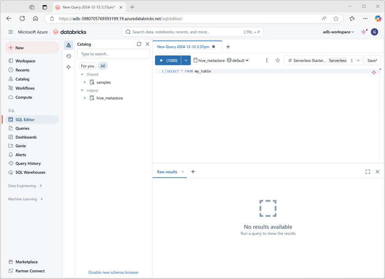Select the For you filter
This screenshot has width=385, height=279.
click(88, 66)
